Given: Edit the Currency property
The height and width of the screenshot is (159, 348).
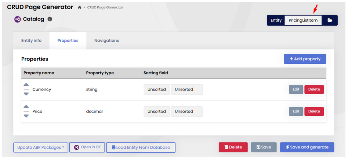Looking at the screenshot, I should tap(296, 89).
